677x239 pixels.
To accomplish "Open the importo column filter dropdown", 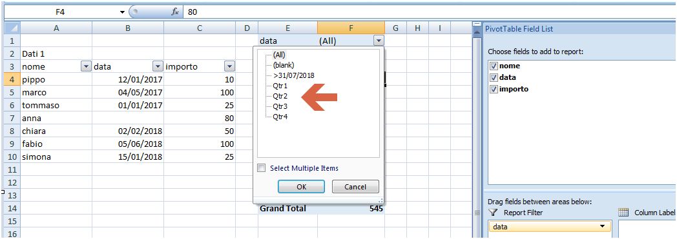I will tap(229, 67).
